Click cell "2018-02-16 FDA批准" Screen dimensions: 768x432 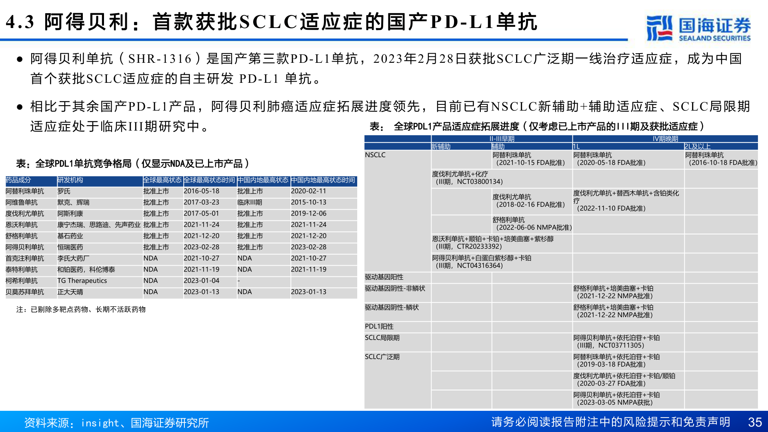tap(532, 201)
